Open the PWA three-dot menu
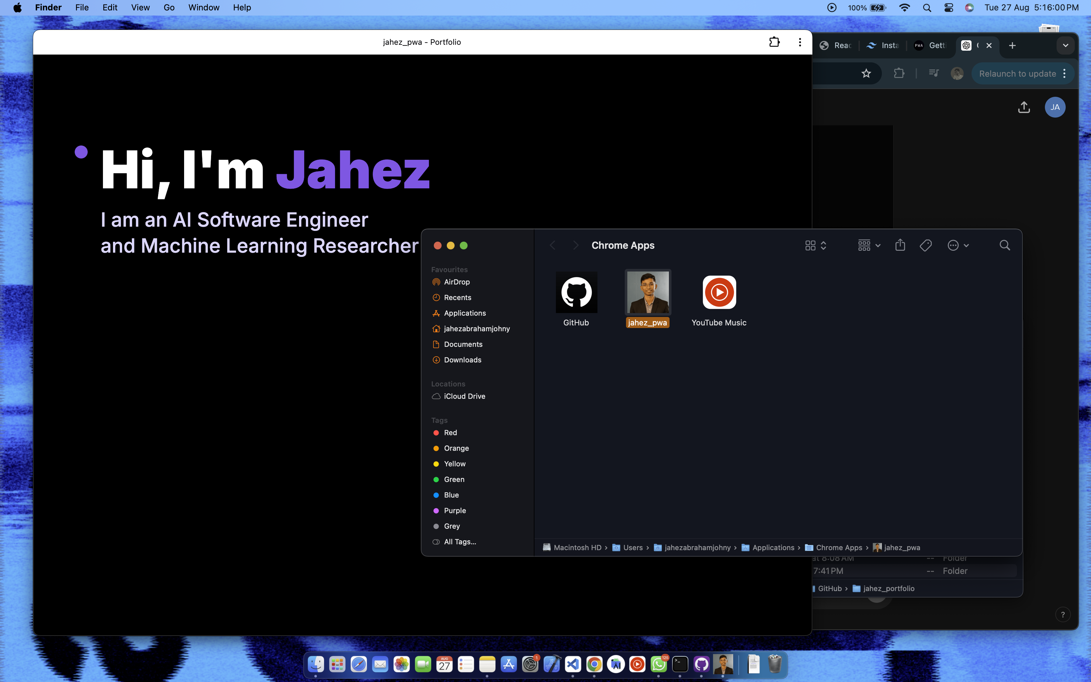Screen dimensions: 1091x682 [x=800, y=42]
